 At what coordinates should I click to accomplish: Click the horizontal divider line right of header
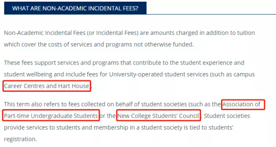pyautogui.click(x=211, y=14)
